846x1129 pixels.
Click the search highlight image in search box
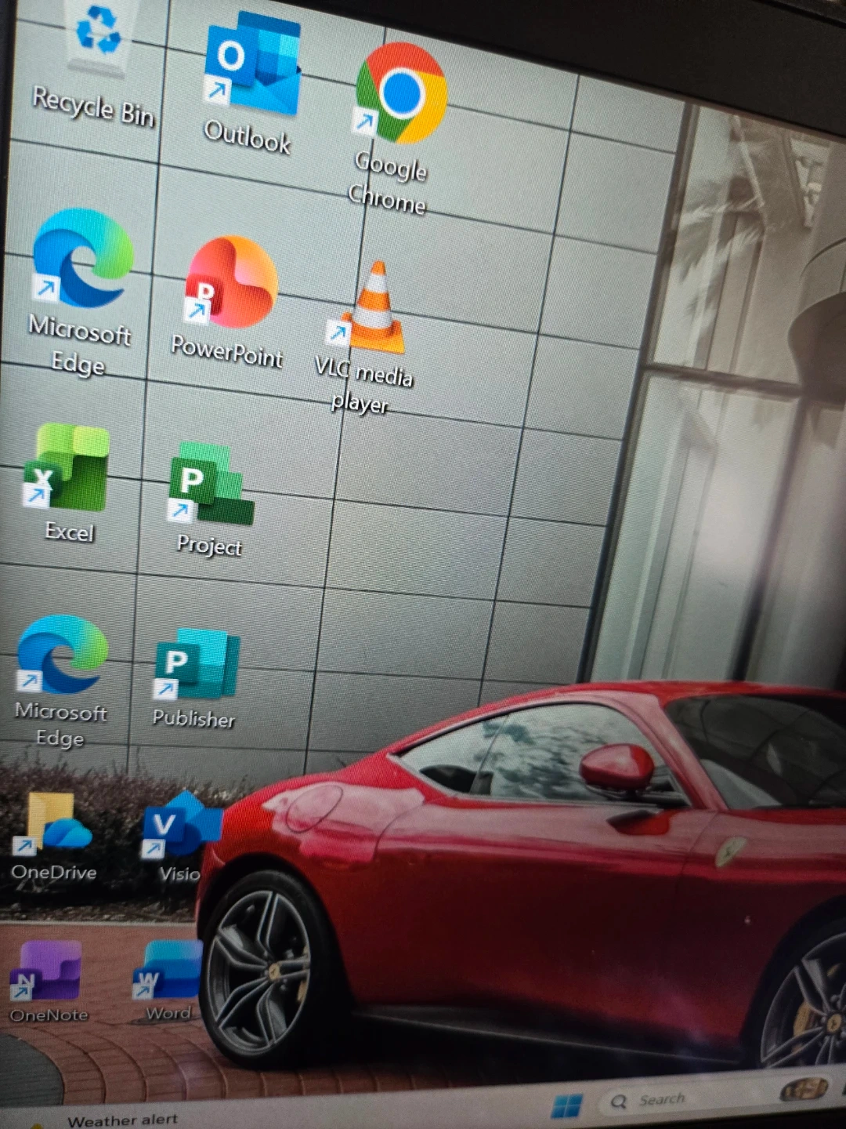pyautogui.click(x=804, y=1090)
